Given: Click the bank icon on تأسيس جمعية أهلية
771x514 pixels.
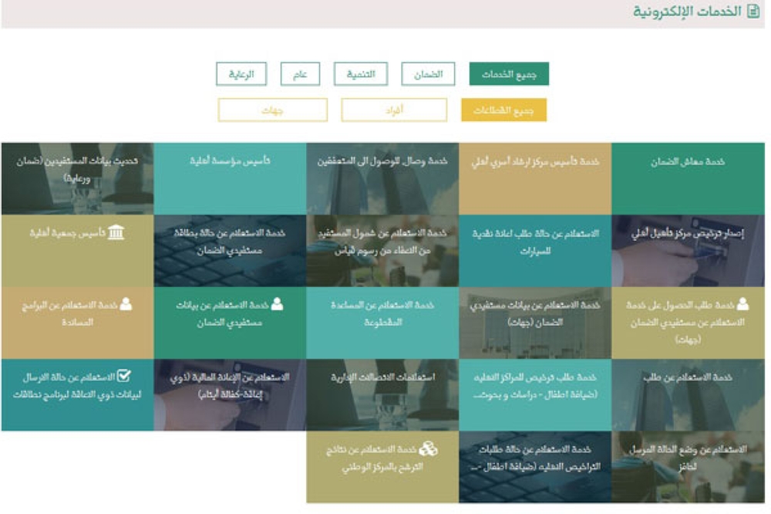Looking at the screenshot, I should pyautogui.click(x=116, y=232).
